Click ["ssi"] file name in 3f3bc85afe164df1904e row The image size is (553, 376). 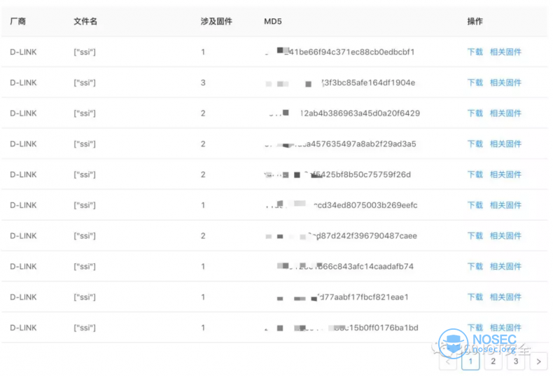[85, 83]
